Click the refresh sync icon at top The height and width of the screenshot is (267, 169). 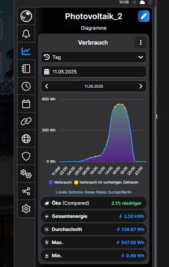(x=150, y=2)
